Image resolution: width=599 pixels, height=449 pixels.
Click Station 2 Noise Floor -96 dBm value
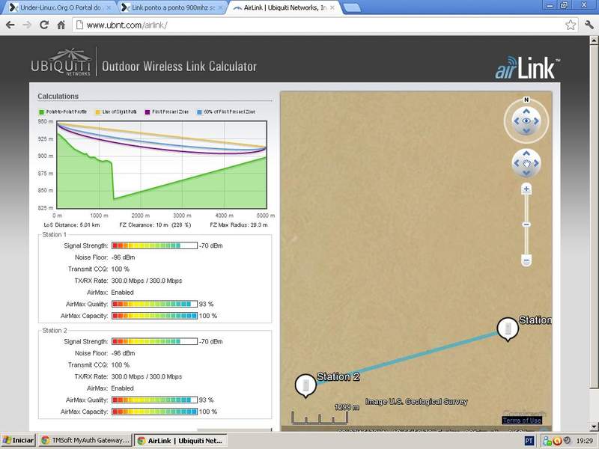pyautogui.click(x=123, y=353)
